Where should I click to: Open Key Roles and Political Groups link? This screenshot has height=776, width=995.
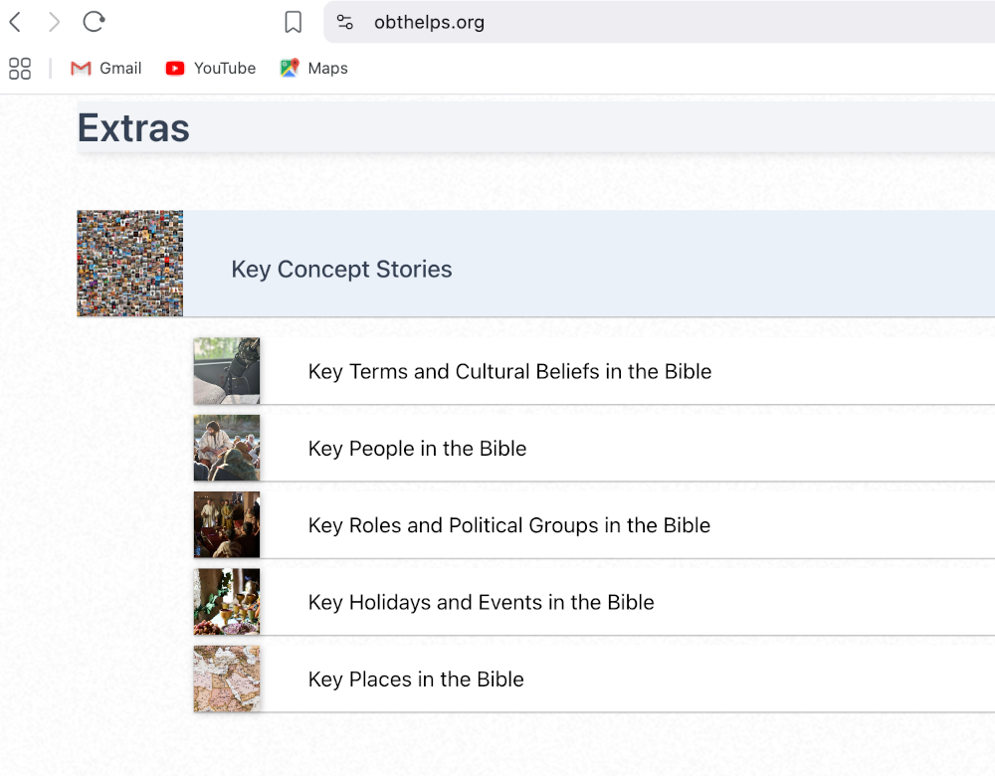508,525
